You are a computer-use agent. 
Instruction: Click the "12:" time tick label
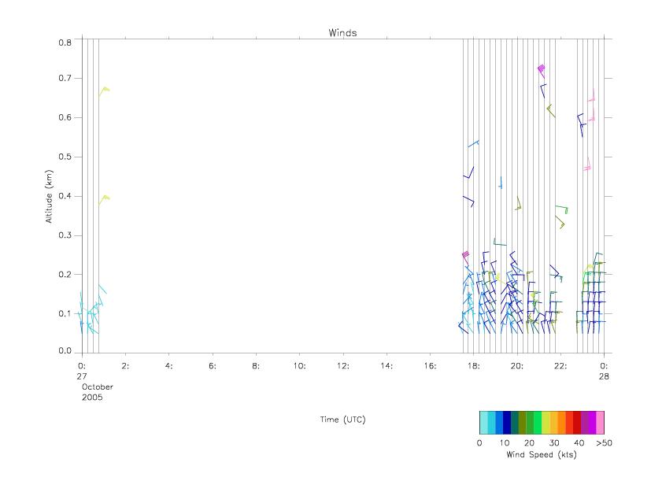[343, 366]
